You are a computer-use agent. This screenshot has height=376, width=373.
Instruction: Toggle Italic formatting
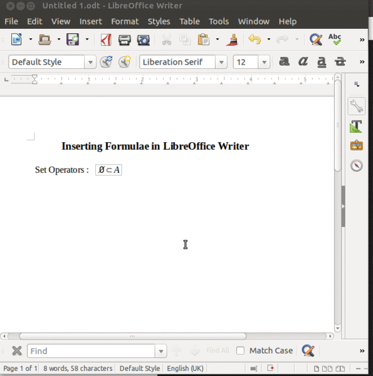click(303, 61)
